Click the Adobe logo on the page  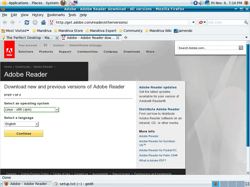(9, 50)
